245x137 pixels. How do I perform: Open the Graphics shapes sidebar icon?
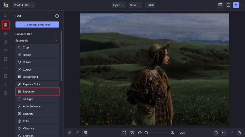pos(5,67)
